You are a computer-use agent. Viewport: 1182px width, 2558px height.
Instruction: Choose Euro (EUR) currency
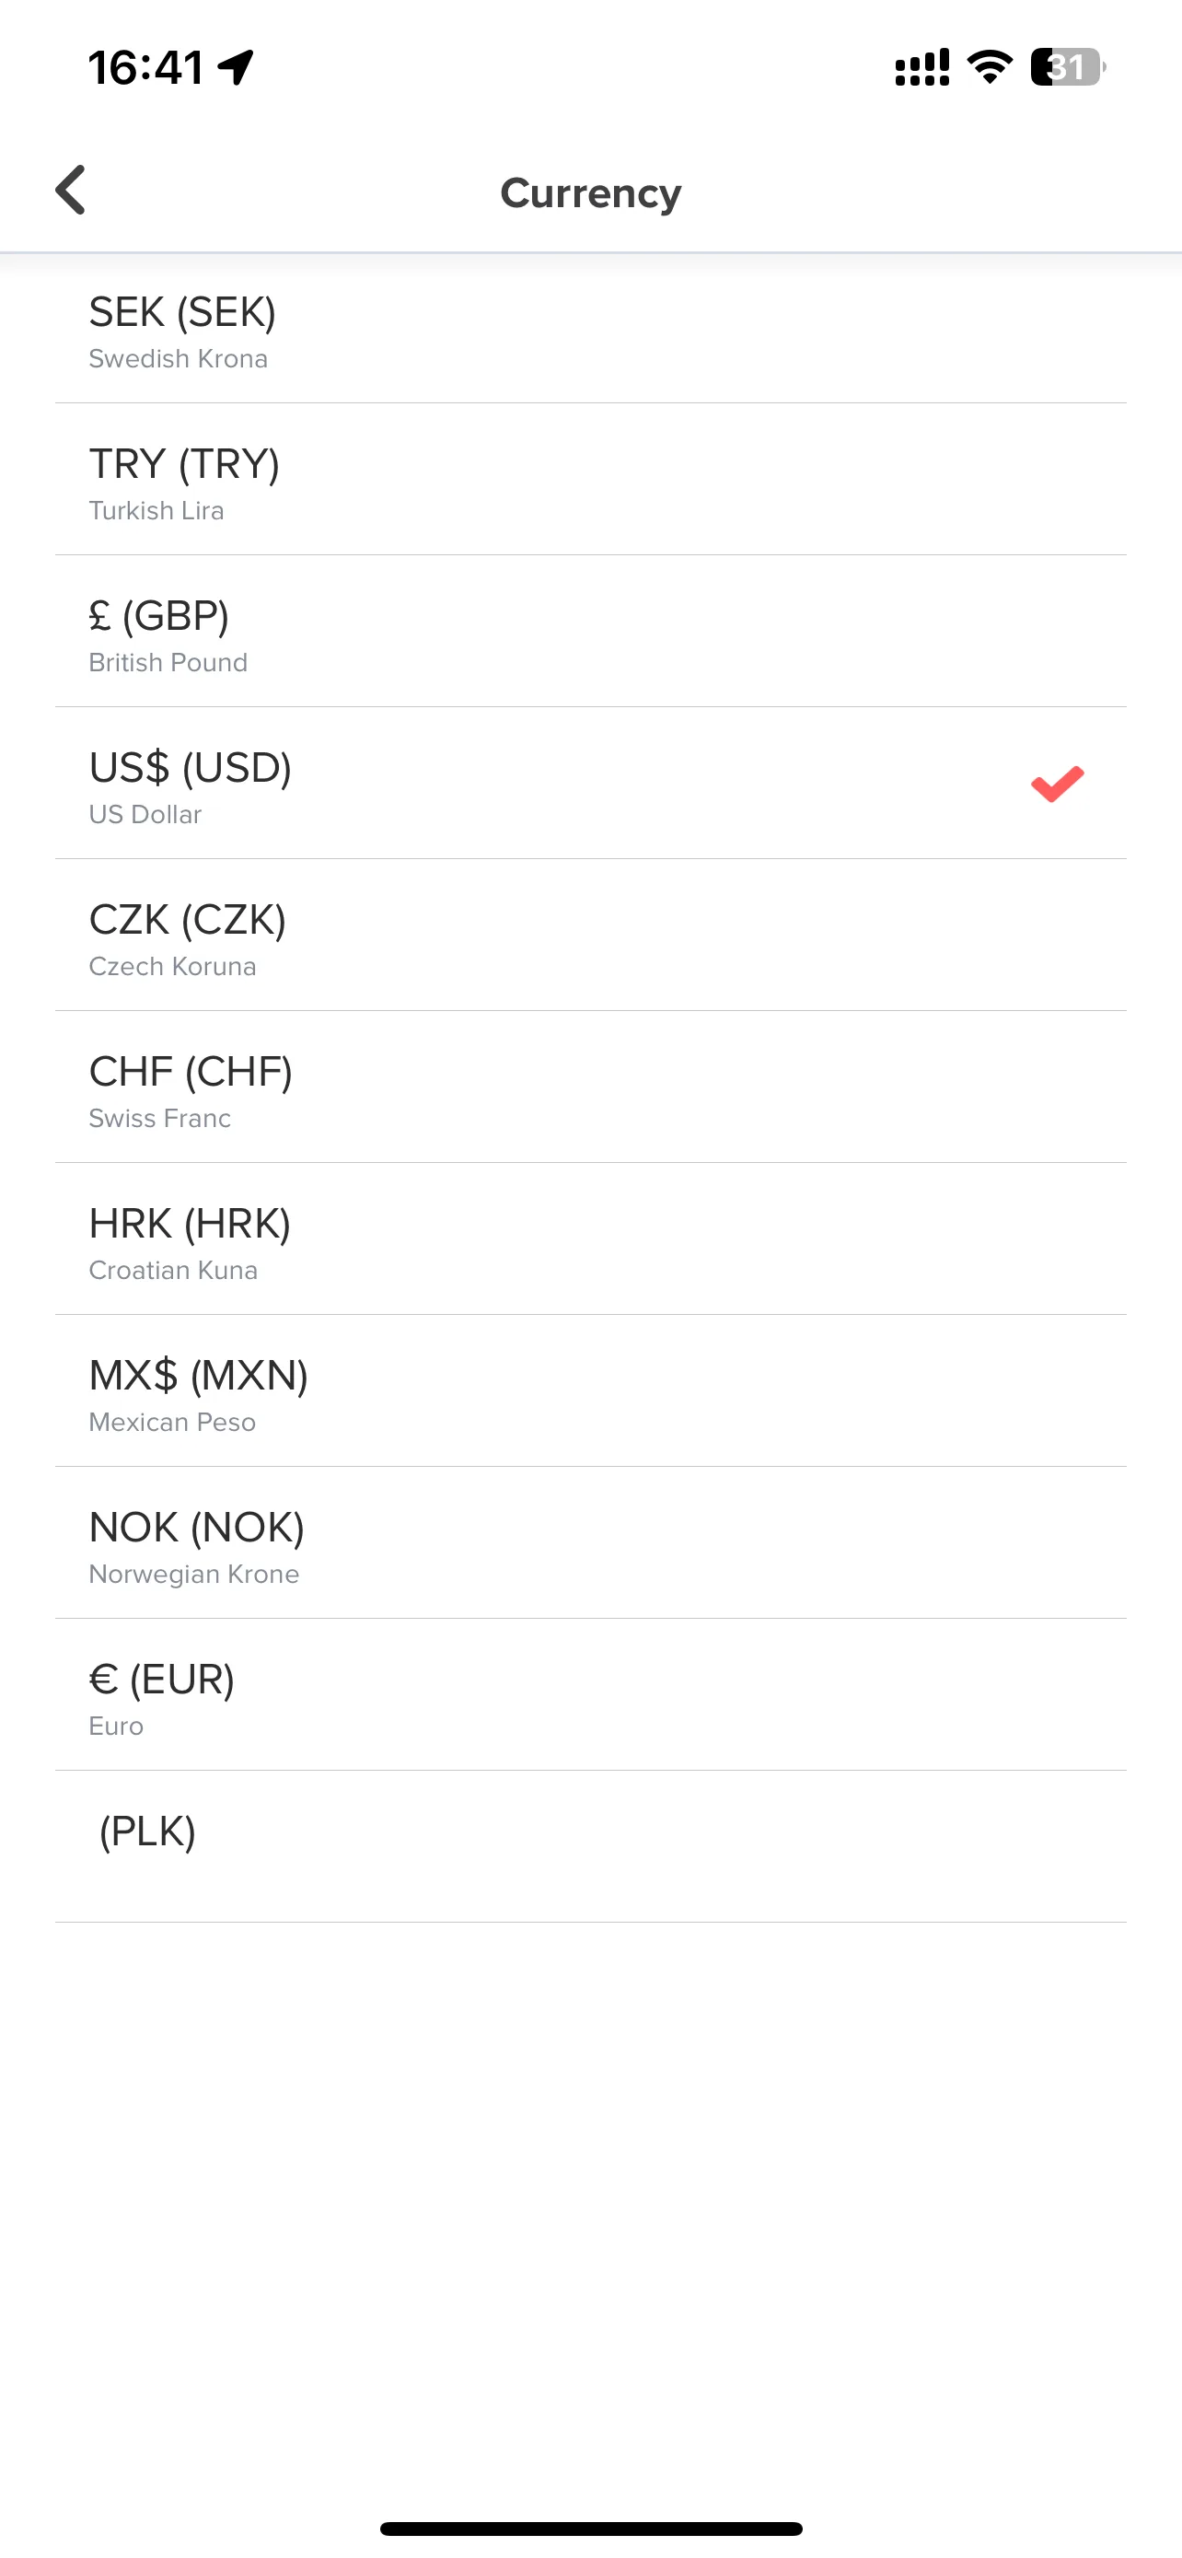coord(590,1695)
